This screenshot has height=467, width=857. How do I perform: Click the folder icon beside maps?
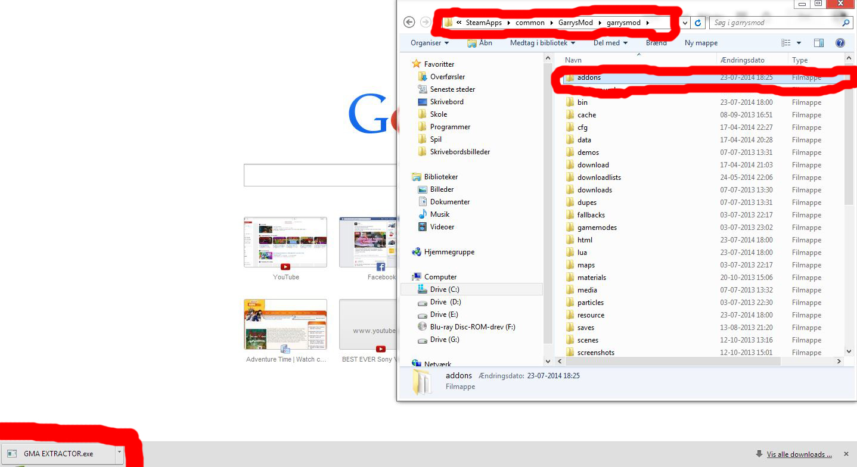(570, 264)
